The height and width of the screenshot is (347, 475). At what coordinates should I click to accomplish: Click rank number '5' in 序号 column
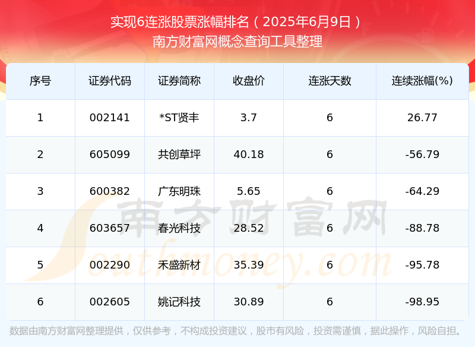tap(40, 265)
